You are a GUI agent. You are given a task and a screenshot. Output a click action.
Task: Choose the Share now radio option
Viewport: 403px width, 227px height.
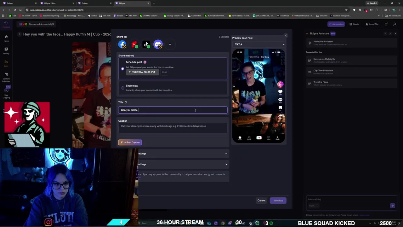coord(123,88)
